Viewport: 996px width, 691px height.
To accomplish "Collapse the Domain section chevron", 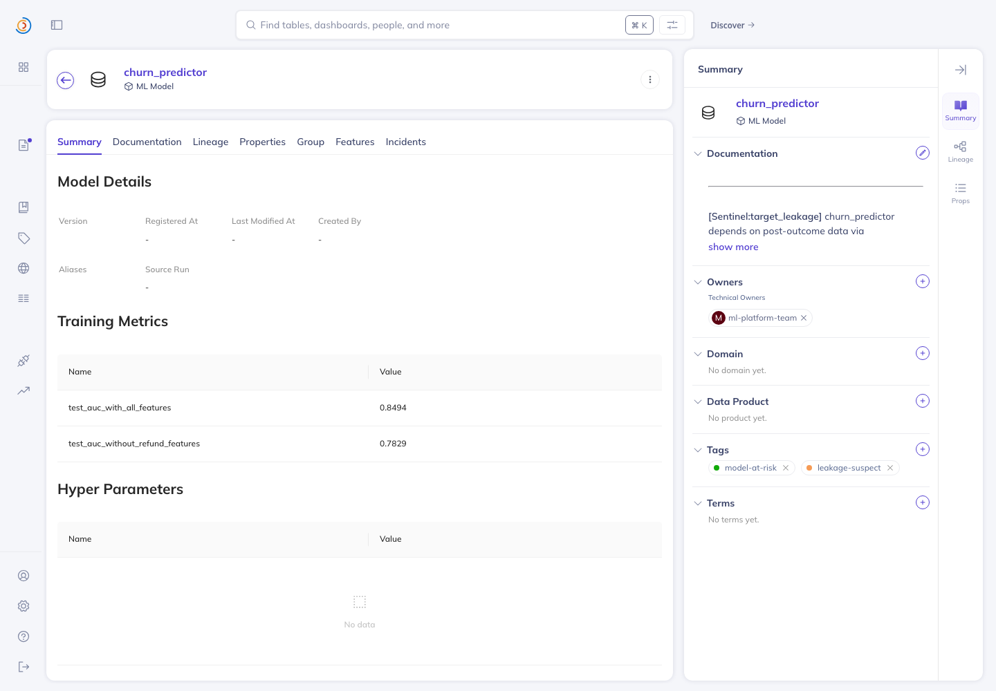I will (698, 354).
